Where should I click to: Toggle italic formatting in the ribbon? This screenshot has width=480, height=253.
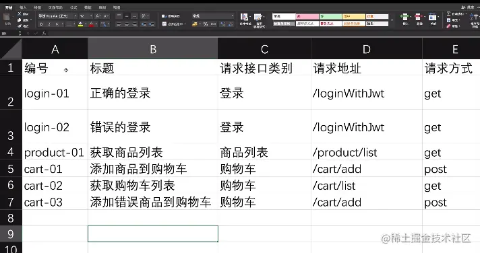49,24
